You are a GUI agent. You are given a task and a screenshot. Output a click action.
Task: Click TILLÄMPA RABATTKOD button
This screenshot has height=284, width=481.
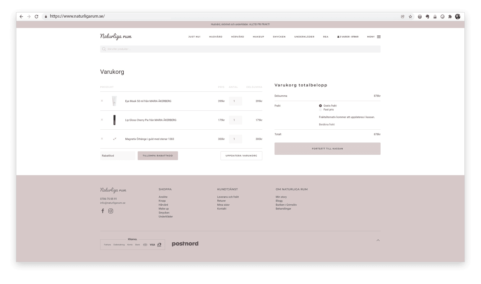point(158,156)
